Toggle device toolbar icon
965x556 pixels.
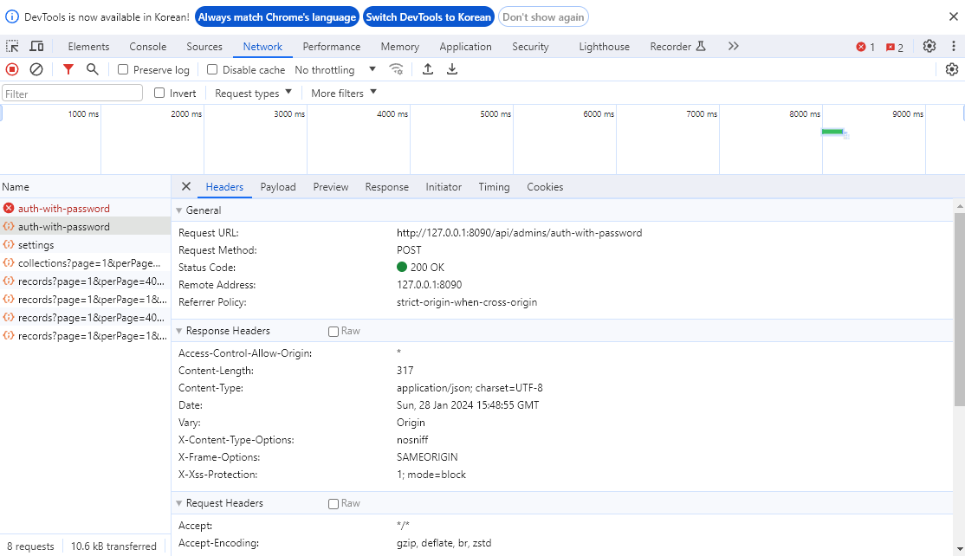coord(37,46)
